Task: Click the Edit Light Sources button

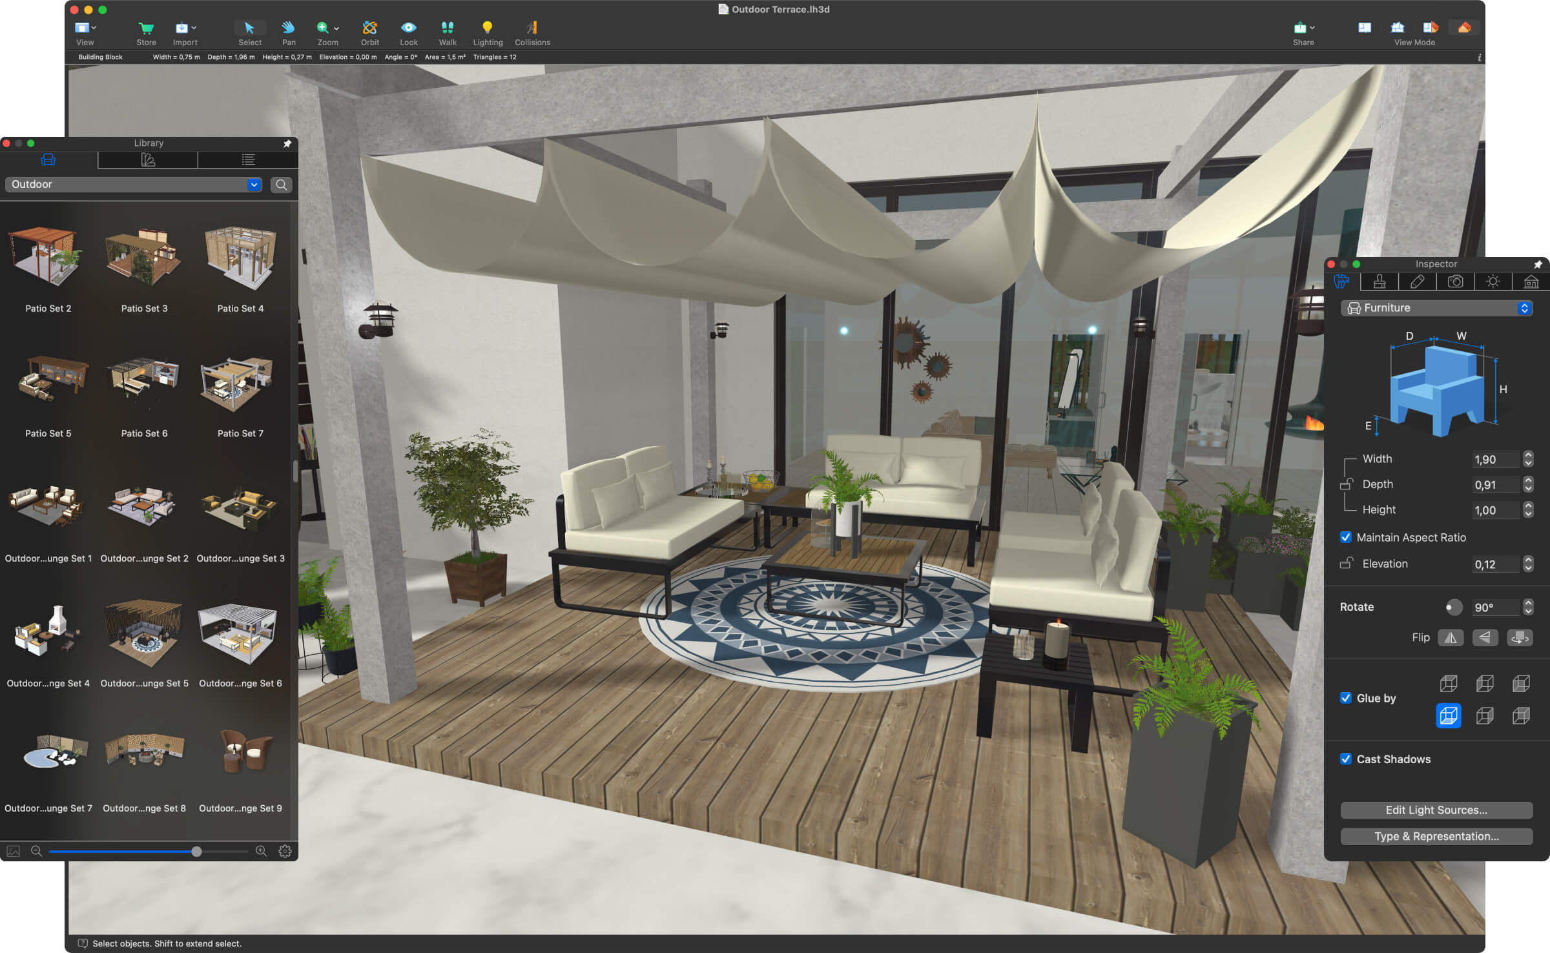Action: (1434, 809)
